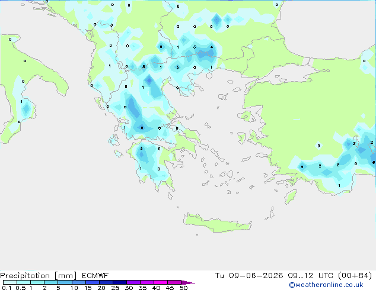Image resolution: width=376 pixels, height=290 pixels.
Task: Select the forecast date 'Tu 09-06-2026' text
Action: [x=249, y=276]
